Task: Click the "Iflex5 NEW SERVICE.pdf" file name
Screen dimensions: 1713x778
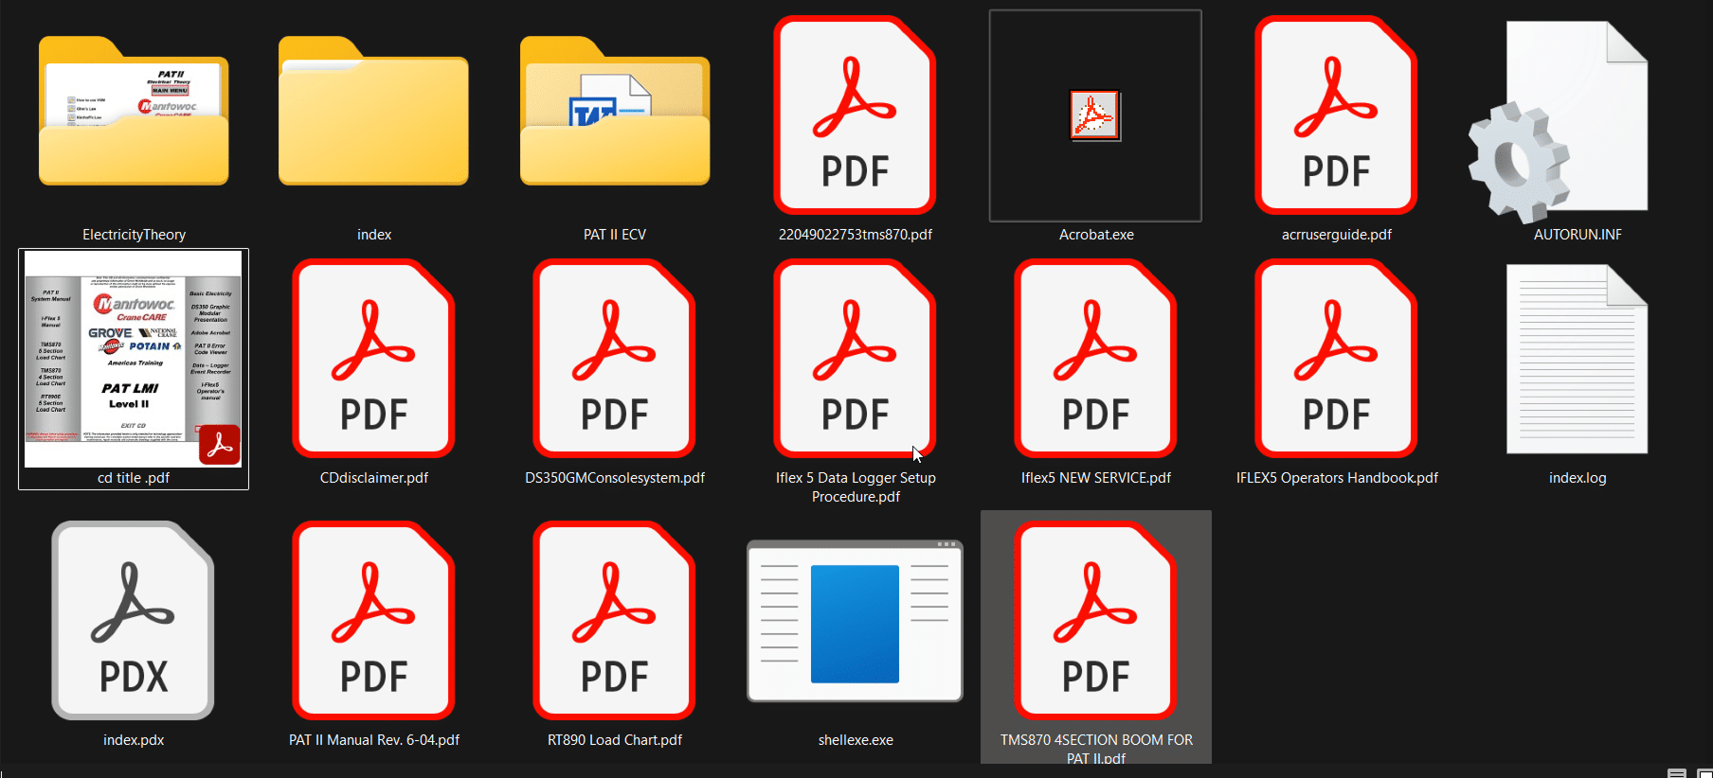Action: pos(1096,478)
